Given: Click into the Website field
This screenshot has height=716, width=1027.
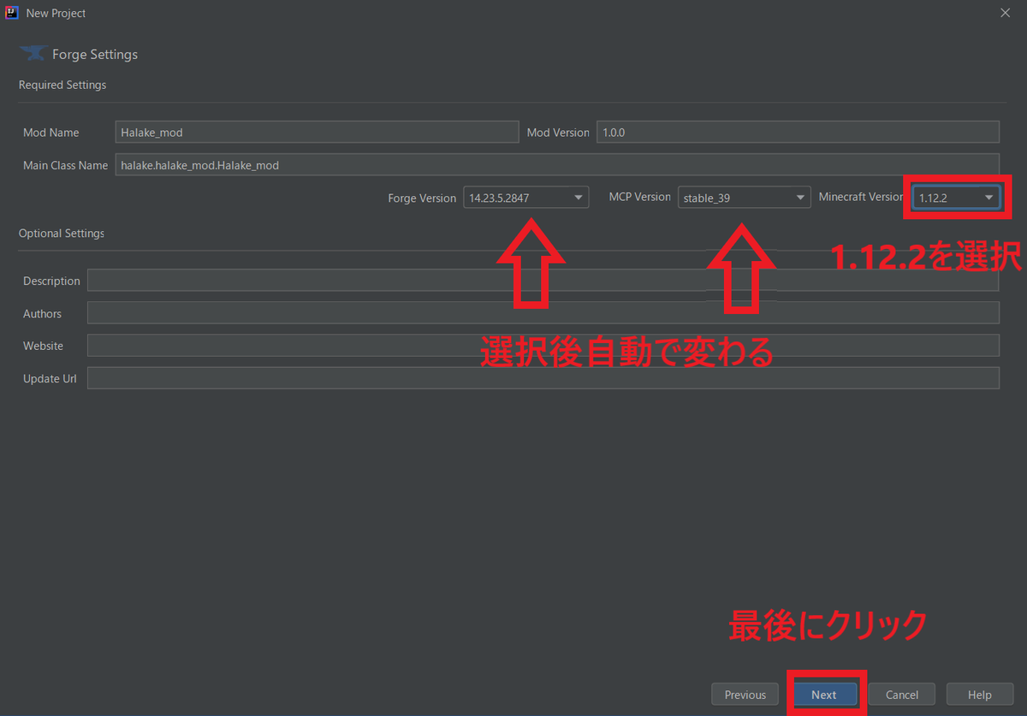Looking at the screenshot, I should click(543, 346).
